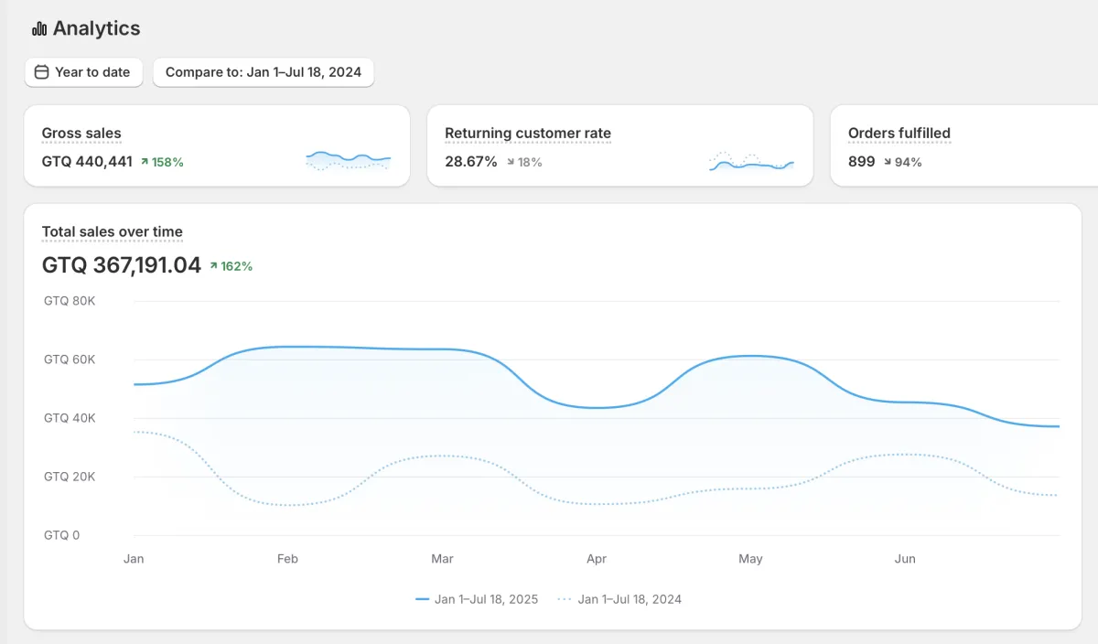This screenshot has height=644, width=1098.
Task: Open the Compare to Jan 1–Jul 18, 2024 selector
Action: 264,72
